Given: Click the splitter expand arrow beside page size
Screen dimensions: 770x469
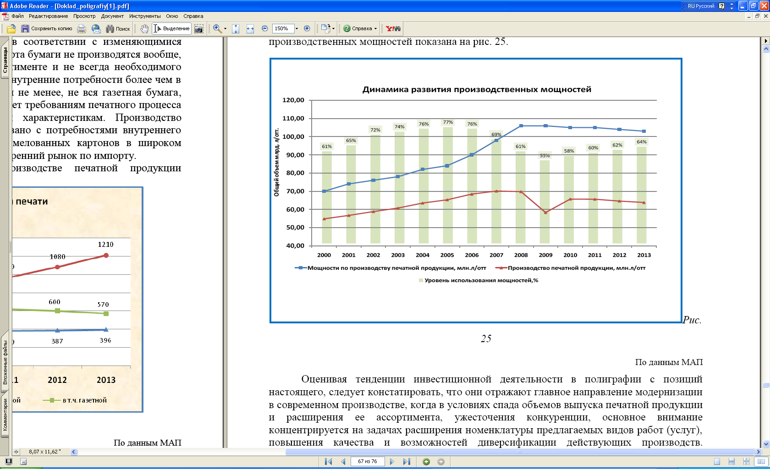Looking at the screenshot, I should click(x=16, y=452).
